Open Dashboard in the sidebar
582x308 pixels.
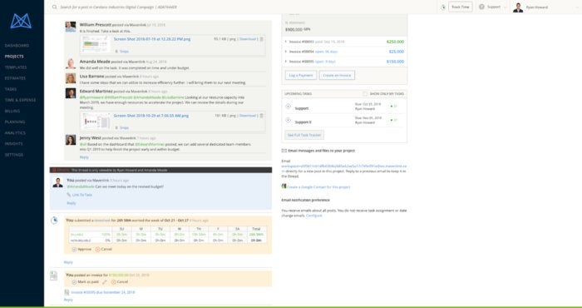17,46
